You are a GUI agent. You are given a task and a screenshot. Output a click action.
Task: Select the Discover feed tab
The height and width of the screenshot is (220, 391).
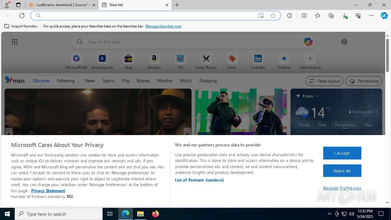tap(41, 81)
